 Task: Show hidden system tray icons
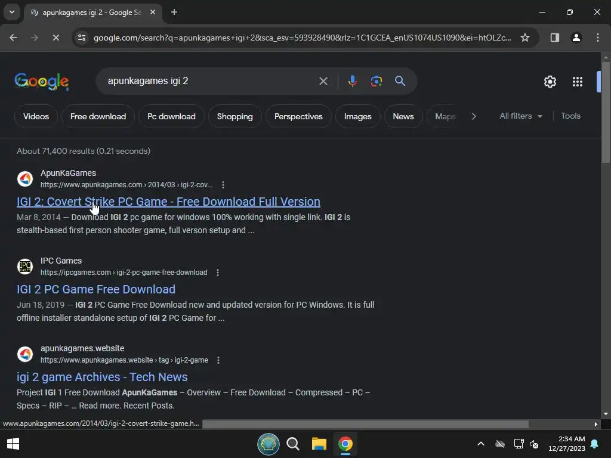click(x=481, y=444)
